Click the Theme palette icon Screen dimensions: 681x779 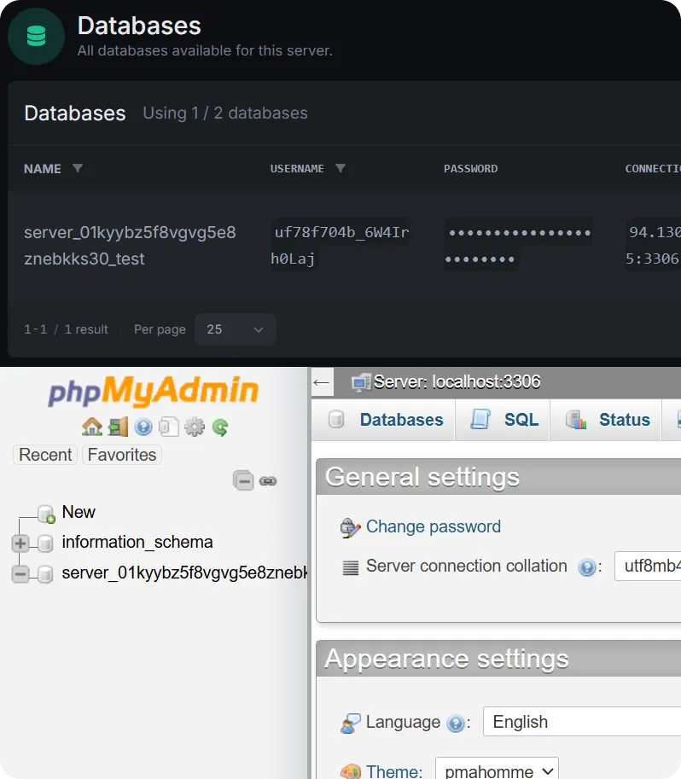coord(351,771)
